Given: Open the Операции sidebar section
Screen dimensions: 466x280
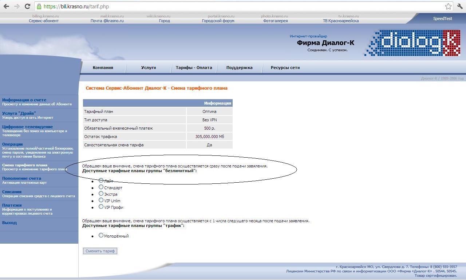Looking at the screenshot, I should pyautogui.click(x=12, y=144).
